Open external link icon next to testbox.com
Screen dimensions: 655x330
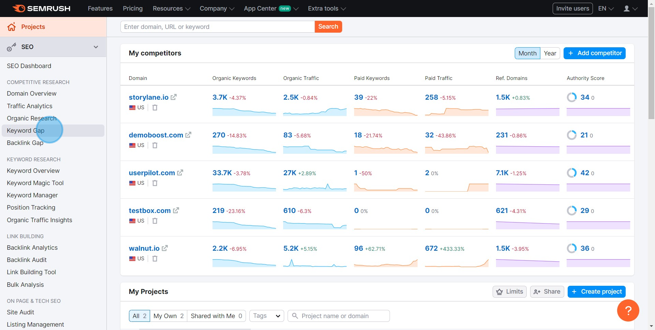176,211
